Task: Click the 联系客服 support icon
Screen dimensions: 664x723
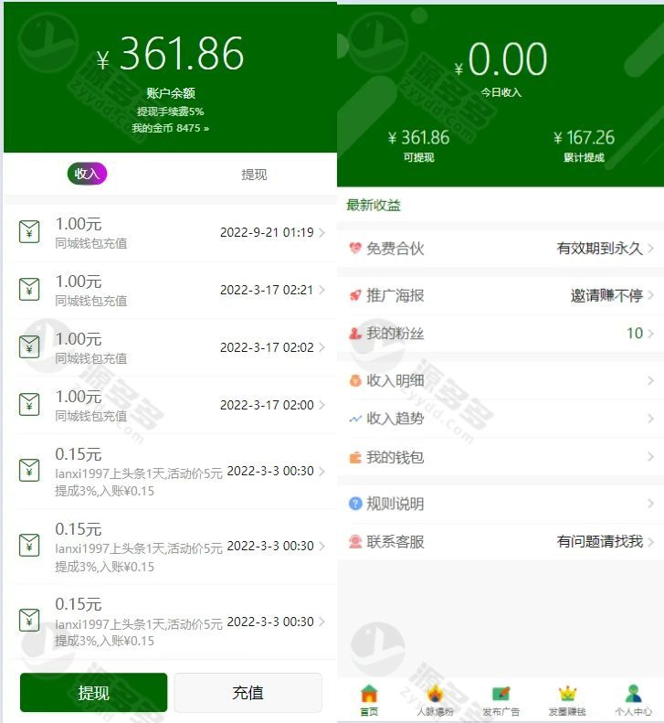Action: [x=355, y=541]
